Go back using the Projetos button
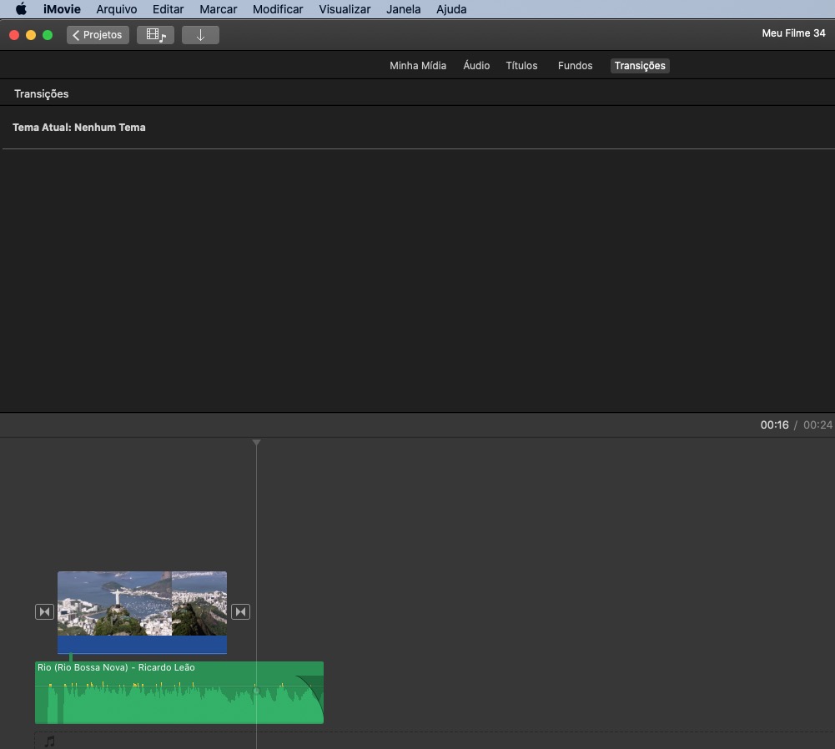 point(98,35)
